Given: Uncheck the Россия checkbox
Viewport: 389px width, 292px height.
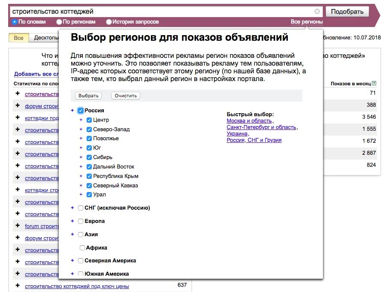Looking at the screenshot, I should click(x=80, y=110).
